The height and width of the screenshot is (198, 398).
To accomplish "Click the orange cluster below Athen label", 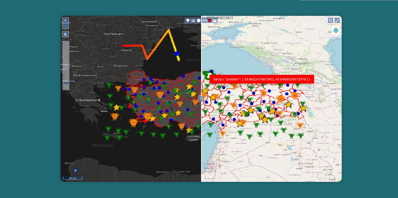I will coord(114,116).
